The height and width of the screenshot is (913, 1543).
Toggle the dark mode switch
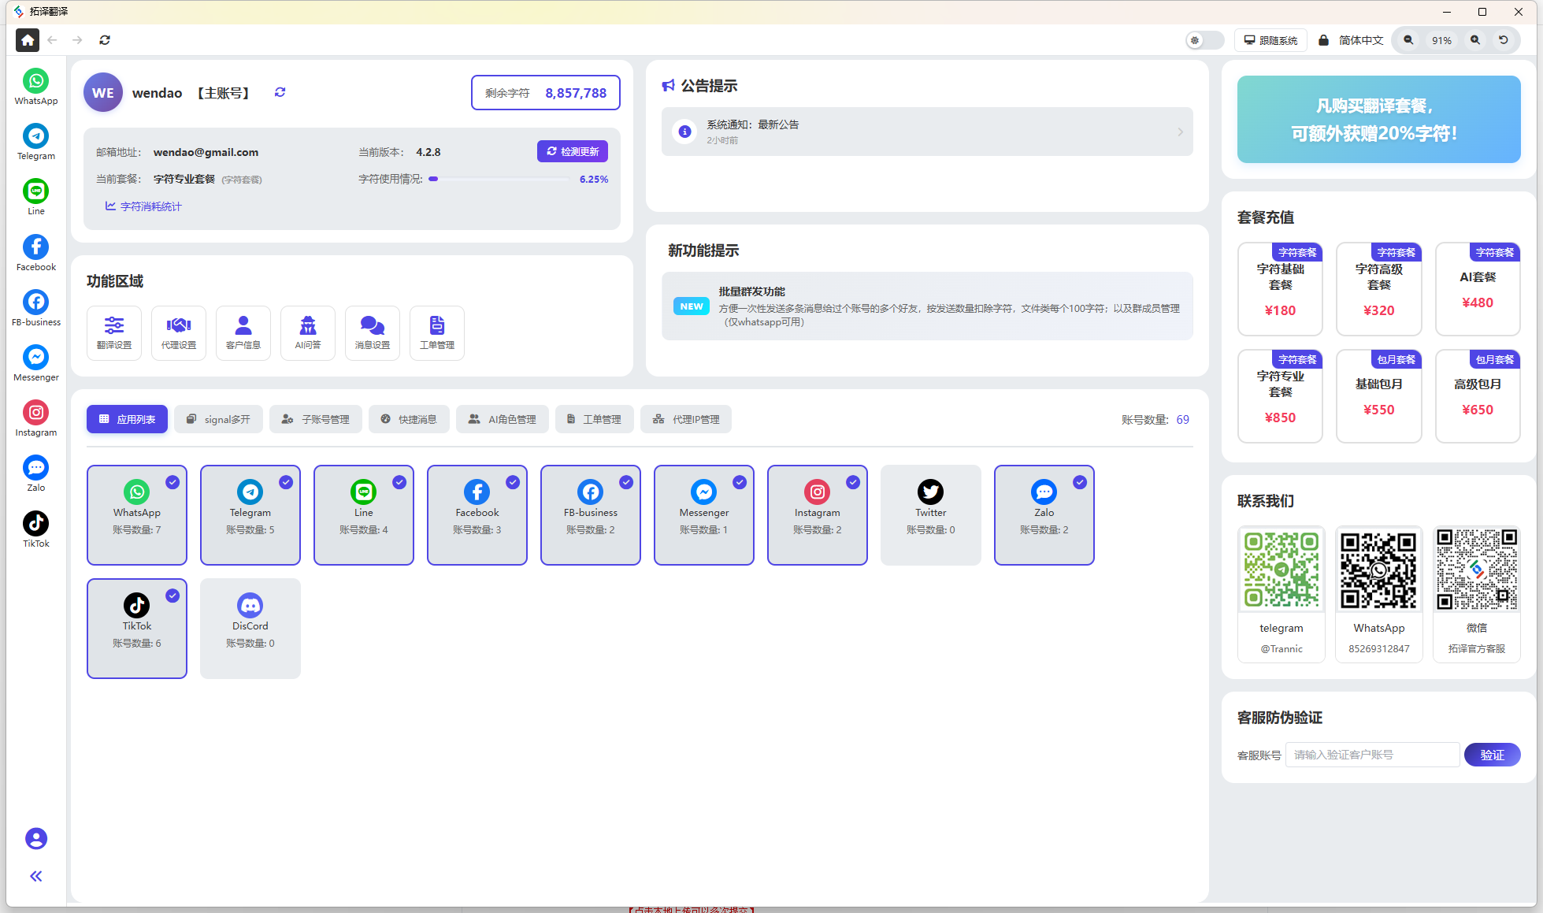(x=1204, y=40)
